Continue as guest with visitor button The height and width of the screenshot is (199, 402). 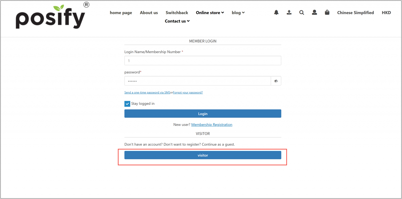click(203, 155)
